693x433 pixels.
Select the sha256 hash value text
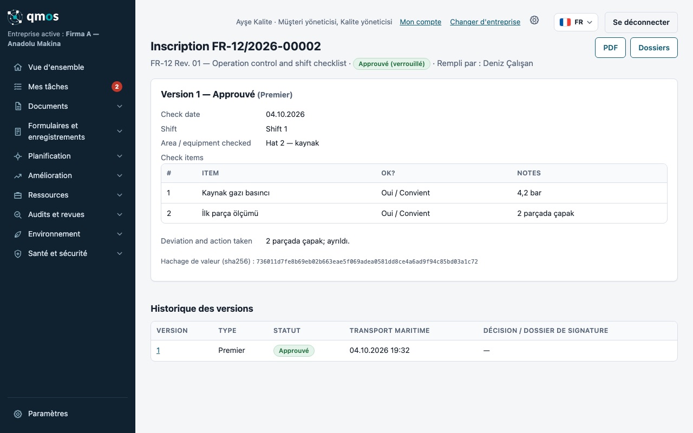[x=367, y=261]
